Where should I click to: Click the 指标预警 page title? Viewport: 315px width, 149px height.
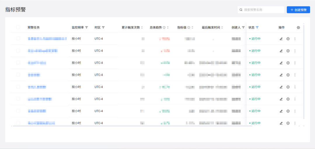pos(15,10)
